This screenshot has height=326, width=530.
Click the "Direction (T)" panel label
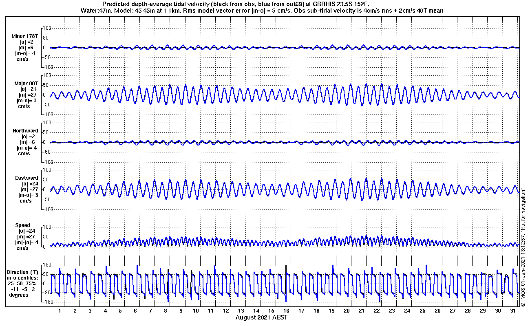[23, 272]
